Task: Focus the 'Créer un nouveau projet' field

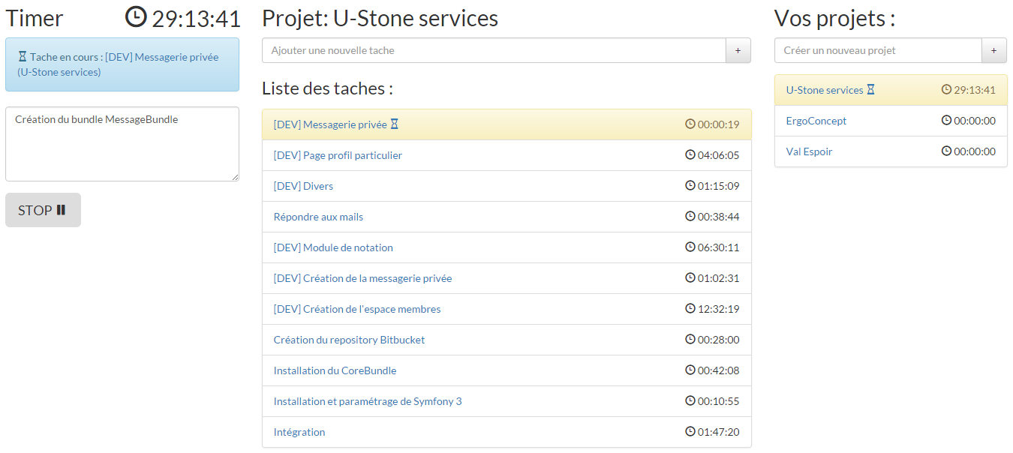Action: 878,50
